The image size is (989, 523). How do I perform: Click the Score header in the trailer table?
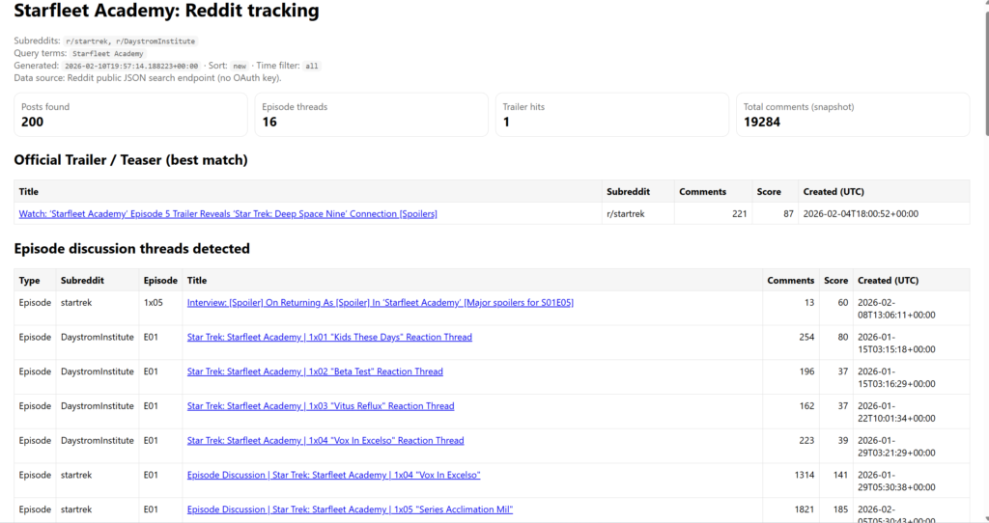(769, 192)
